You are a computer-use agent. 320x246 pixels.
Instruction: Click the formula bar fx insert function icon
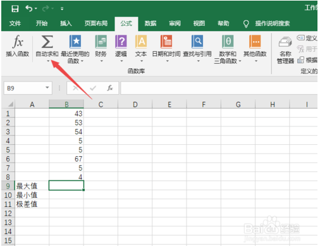click(x=110, y=88)
